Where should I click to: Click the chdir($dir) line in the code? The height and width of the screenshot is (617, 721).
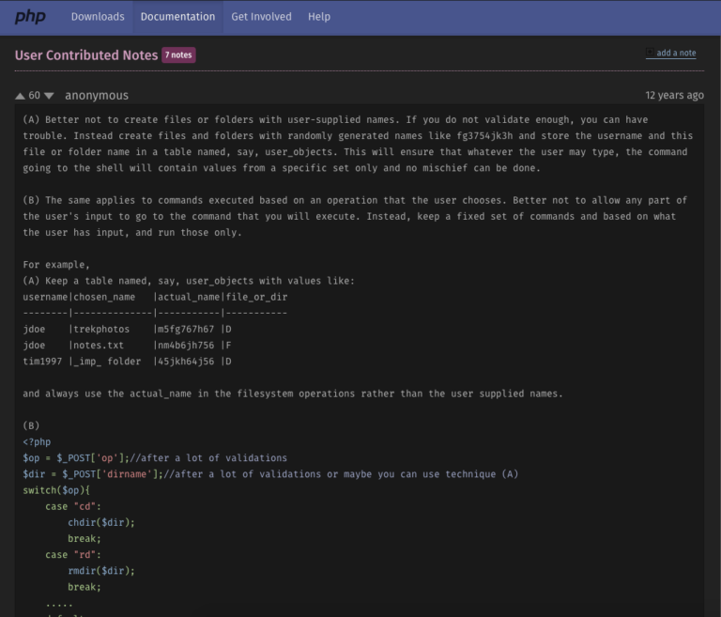coord(100,522)
